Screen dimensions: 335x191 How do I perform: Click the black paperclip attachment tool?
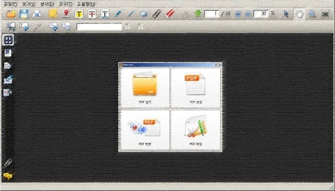[x=157, y=14]
